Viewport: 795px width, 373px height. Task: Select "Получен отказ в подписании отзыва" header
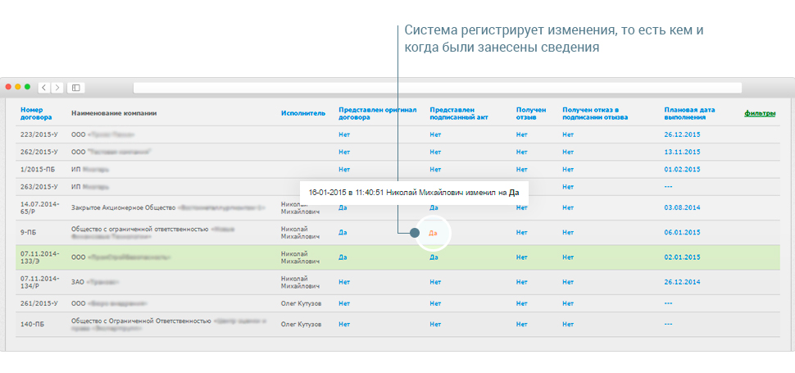coord(595,113)
